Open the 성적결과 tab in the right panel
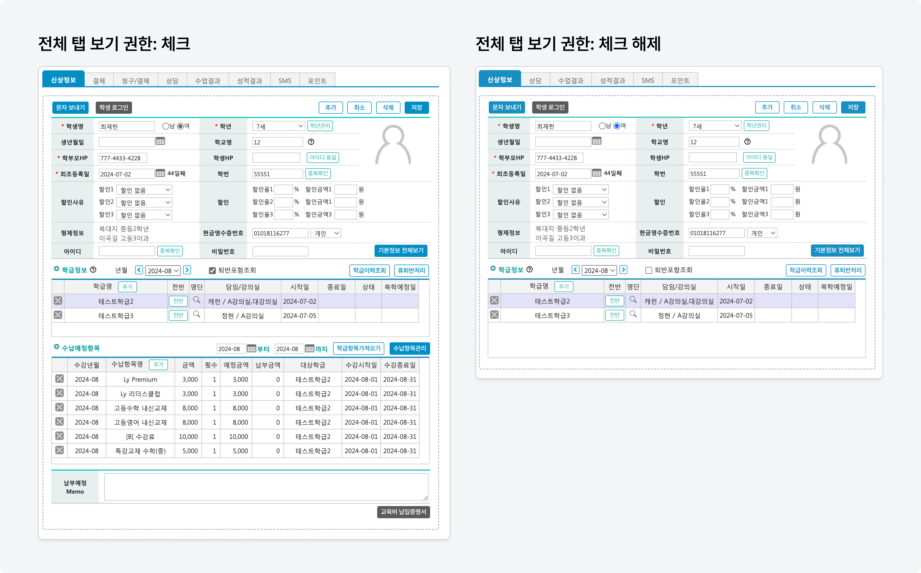Image resolution: width=921 pixels, height=573 pixels. tap(612, 80)
